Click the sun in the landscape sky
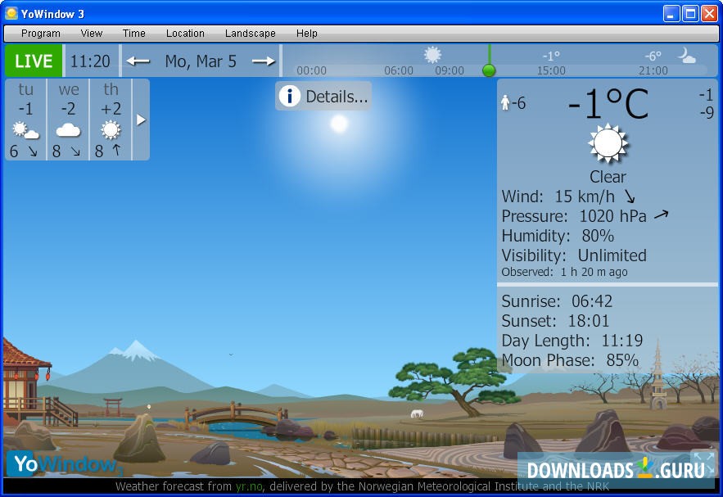The height and width of the screenshot is (497, 723). point(339,124)
